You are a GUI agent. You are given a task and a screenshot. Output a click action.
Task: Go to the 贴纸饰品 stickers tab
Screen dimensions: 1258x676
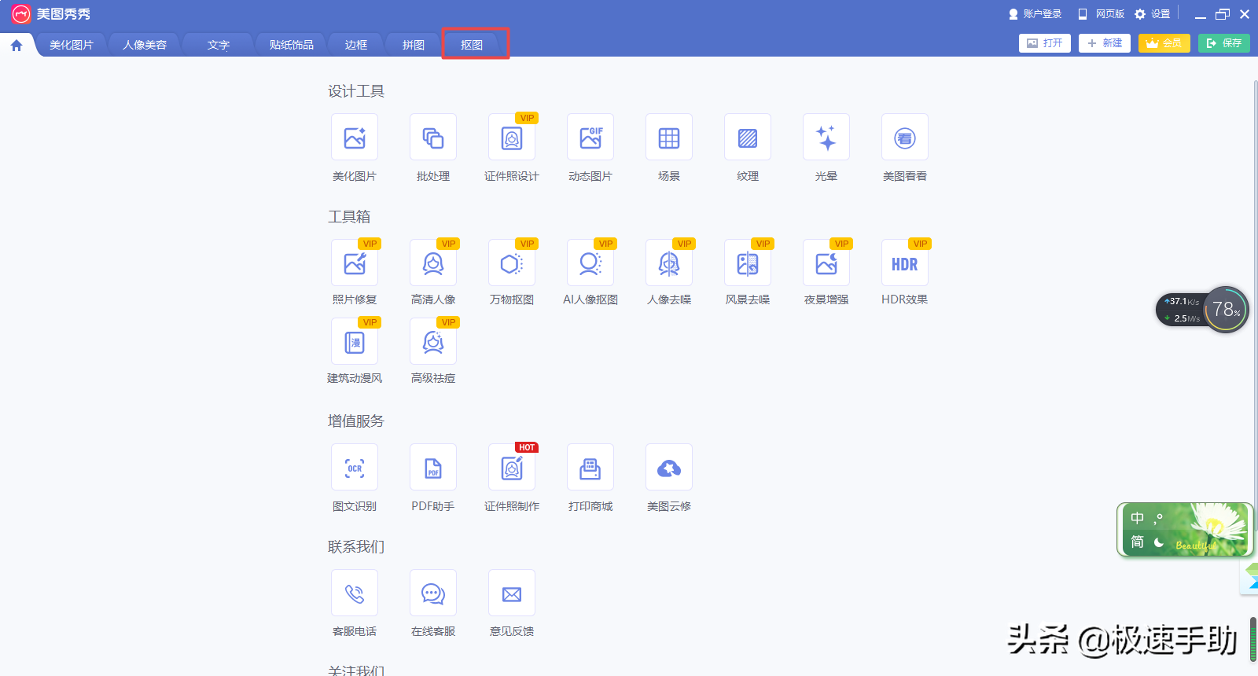coord(291,45)
